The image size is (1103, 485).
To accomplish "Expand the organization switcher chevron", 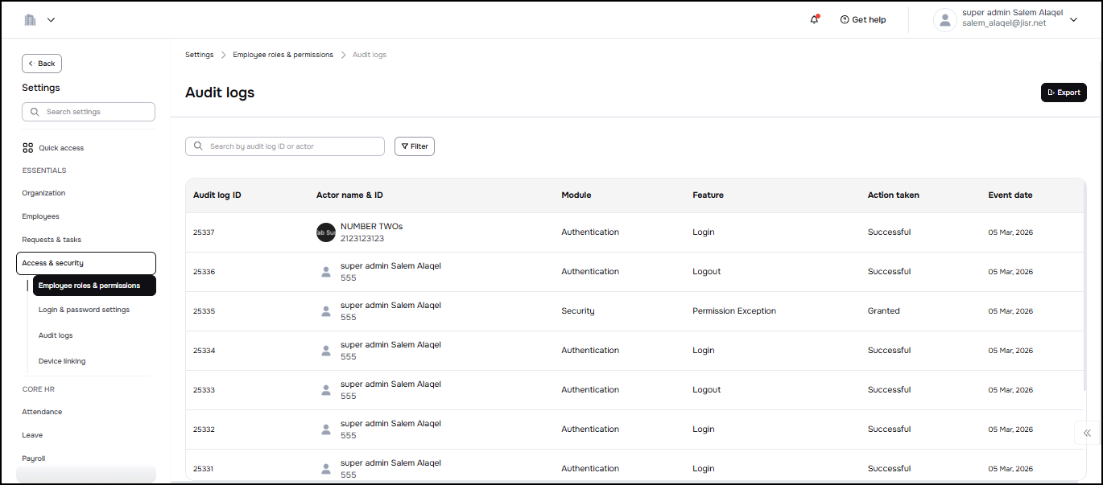I will 52,19.
